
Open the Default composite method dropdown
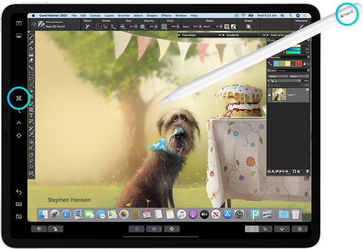coord(278,76)
